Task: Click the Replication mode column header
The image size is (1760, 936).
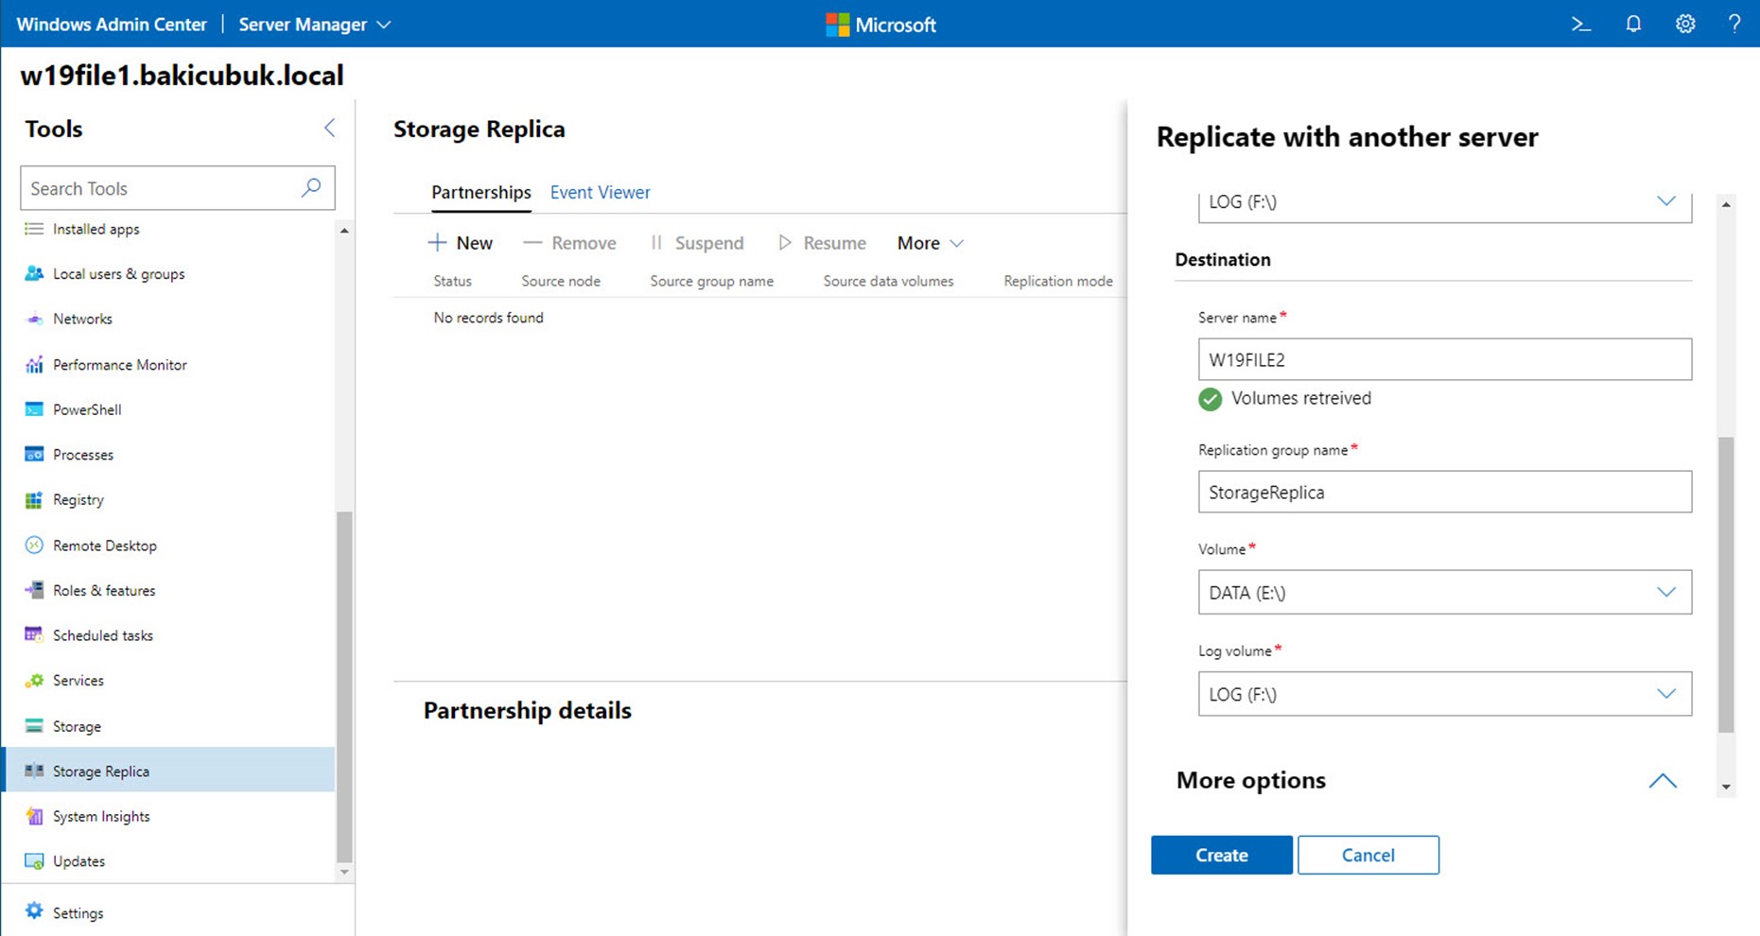Action: [x=1057, y=281]
